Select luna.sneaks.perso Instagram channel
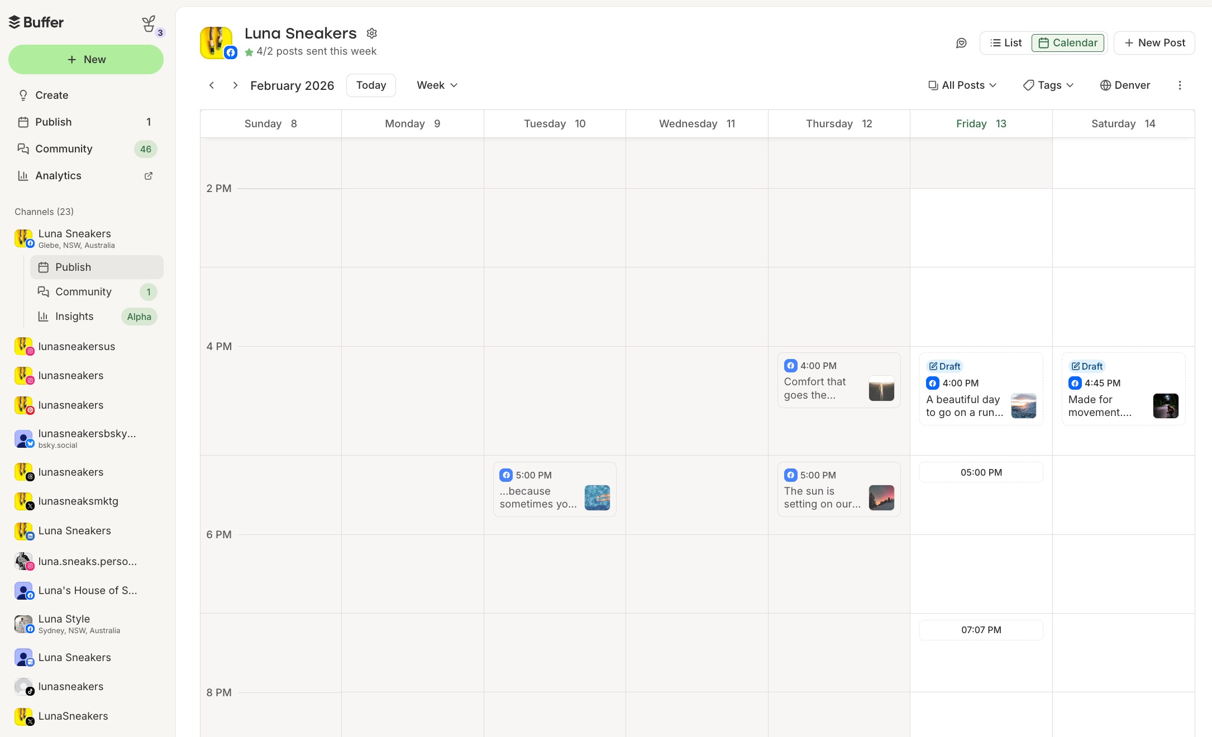The width and height of the screenshot is (1212, 737). [86, 562]
